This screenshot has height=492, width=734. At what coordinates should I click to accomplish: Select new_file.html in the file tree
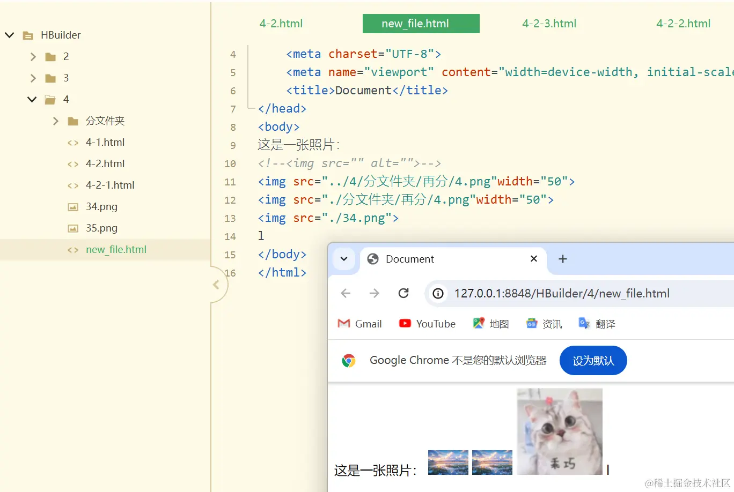[x=116, y=249]
